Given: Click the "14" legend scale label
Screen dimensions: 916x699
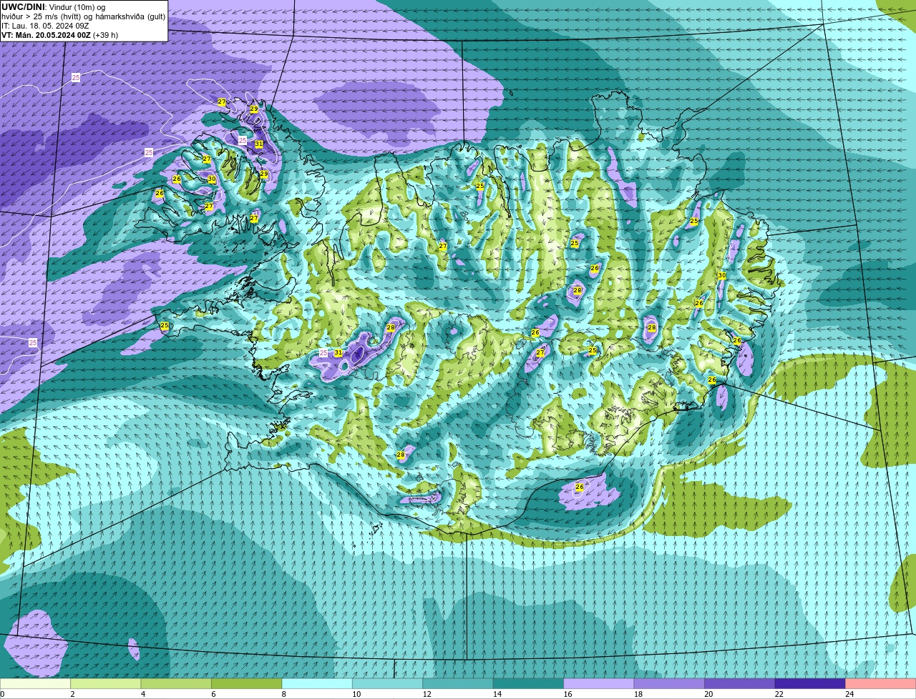Looking at the screenshot, I should (x=497, y=694).
